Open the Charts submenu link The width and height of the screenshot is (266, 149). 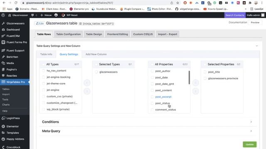click(x=6, y=105)
